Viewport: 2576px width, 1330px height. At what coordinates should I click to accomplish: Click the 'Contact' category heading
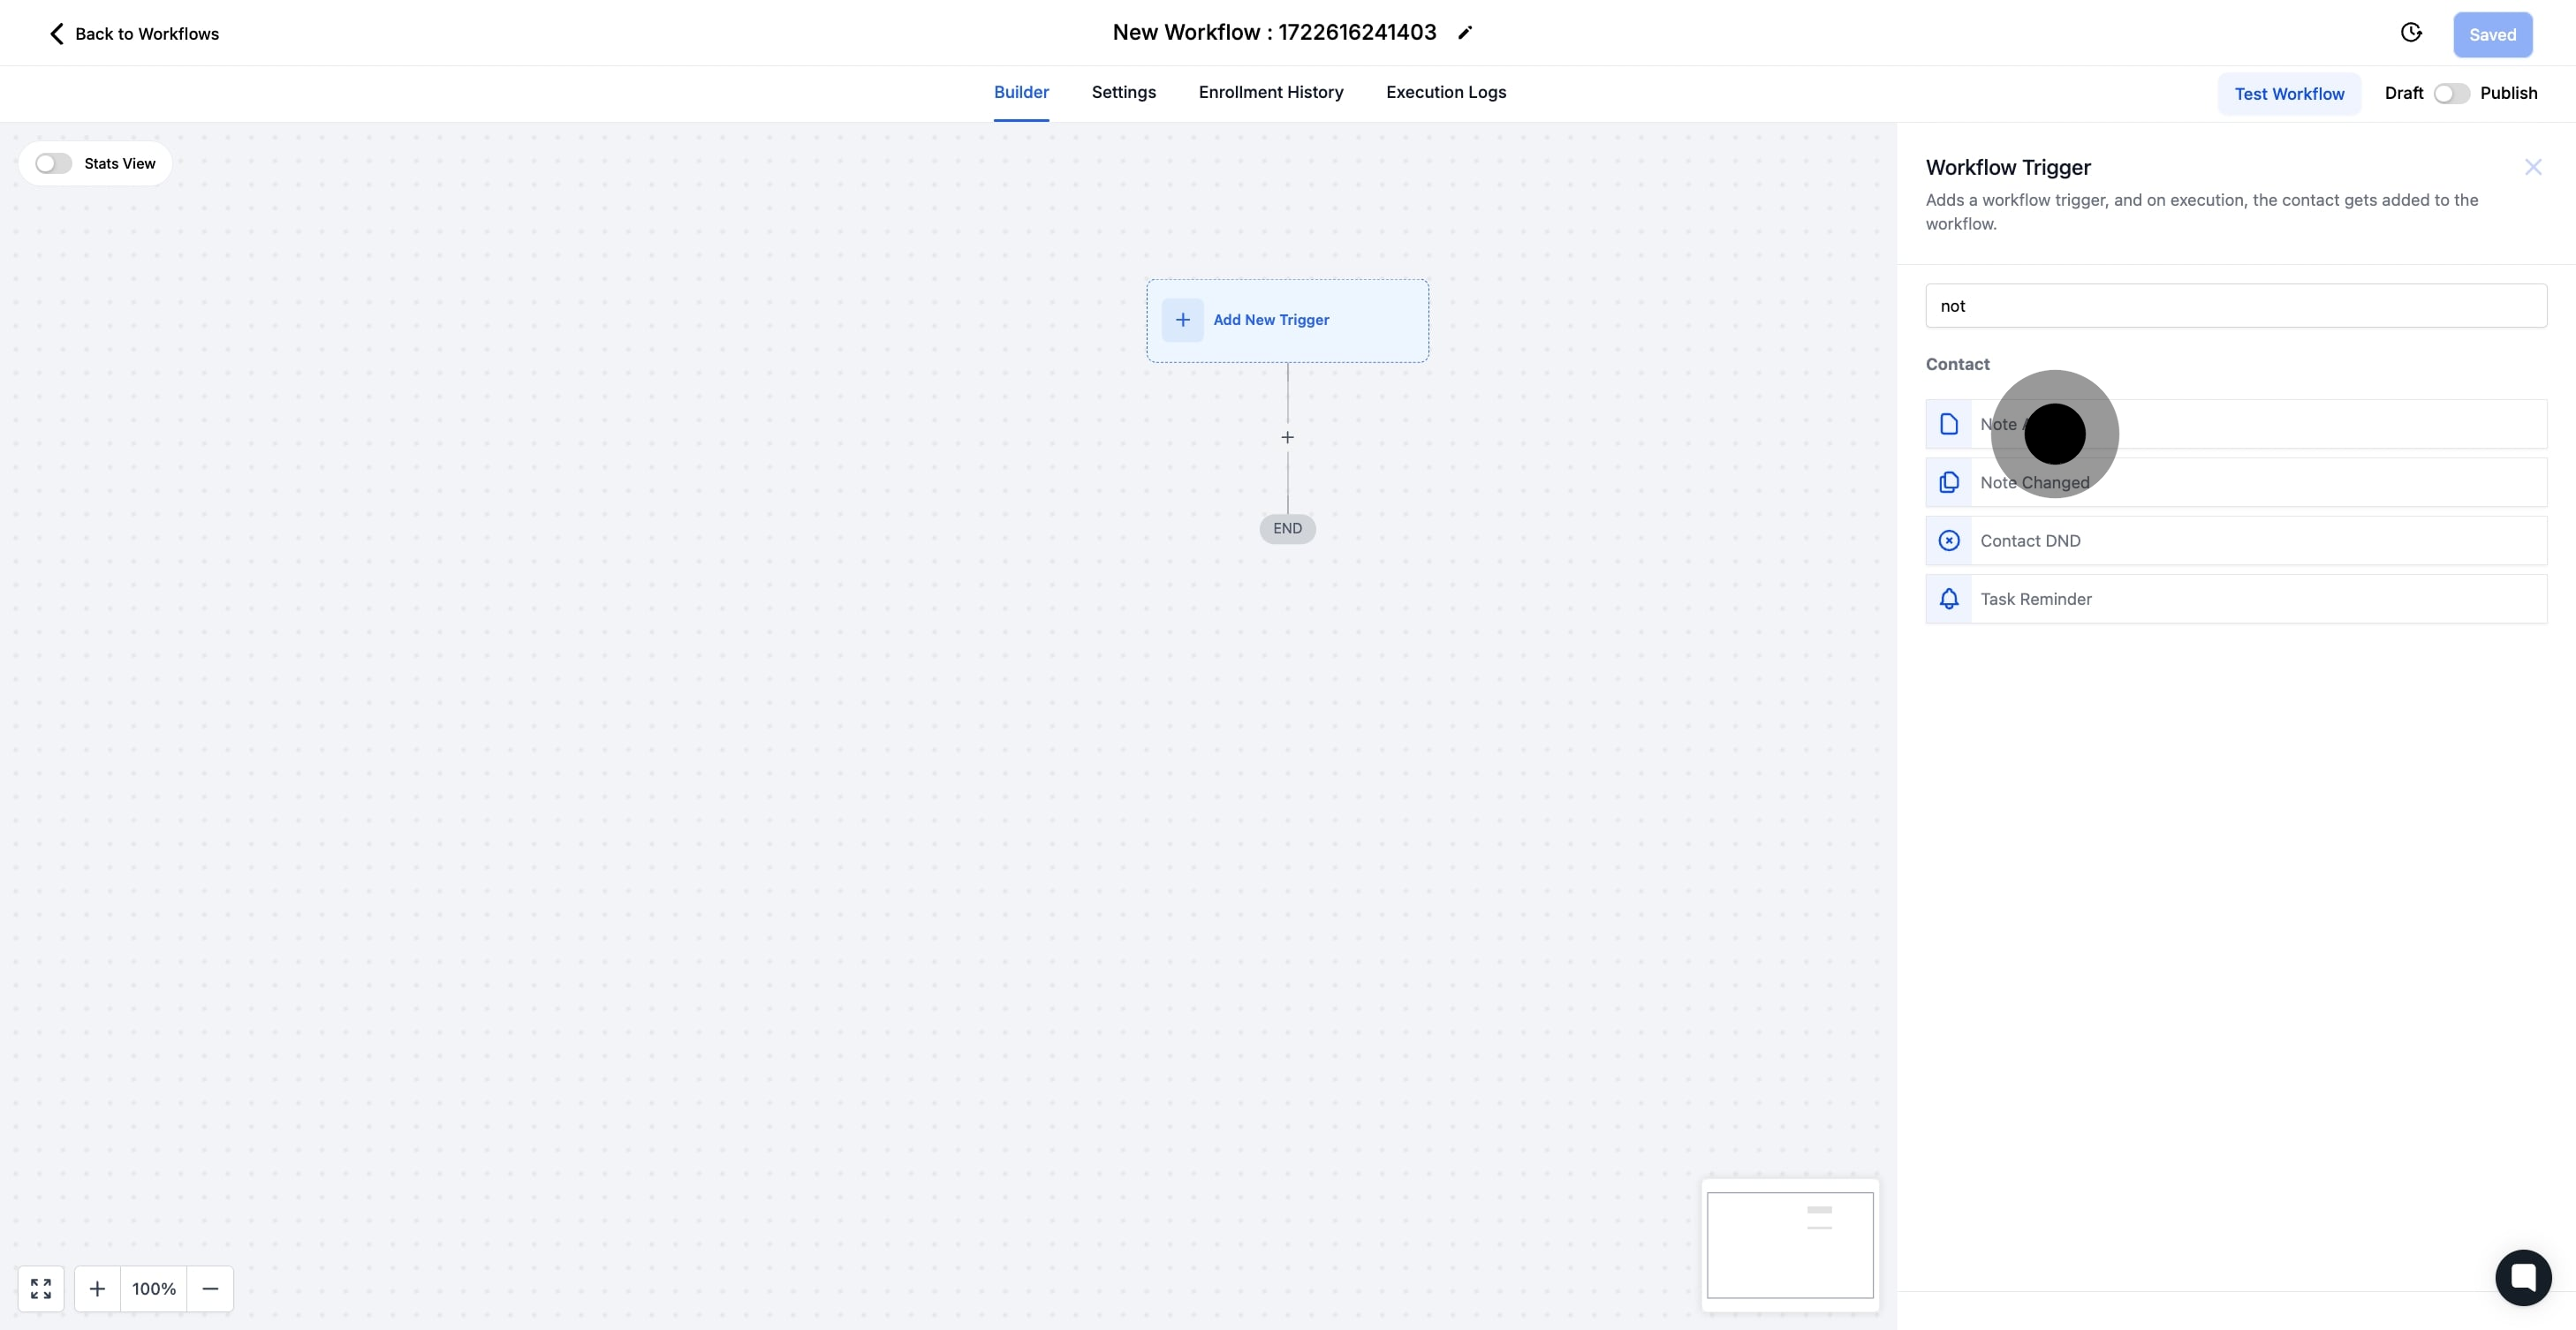coord(1957,364)
